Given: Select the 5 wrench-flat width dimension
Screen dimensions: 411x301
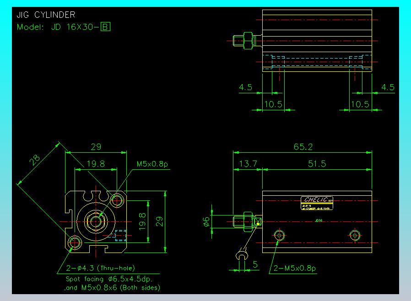Looking at the screenshot, I should [x=255, y=264].
